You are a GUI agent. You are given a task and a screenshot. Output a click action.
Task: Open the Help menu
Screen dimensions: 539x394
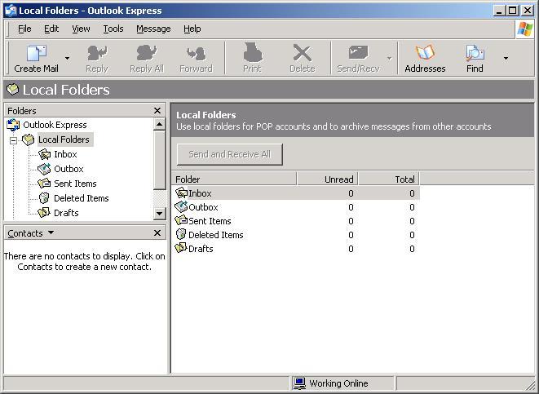pos(192,29)
